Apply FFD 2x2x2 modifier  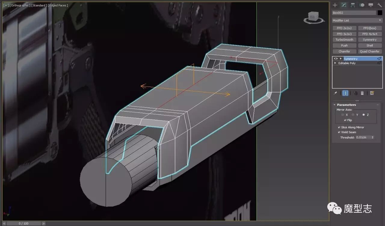coord(344,28)
